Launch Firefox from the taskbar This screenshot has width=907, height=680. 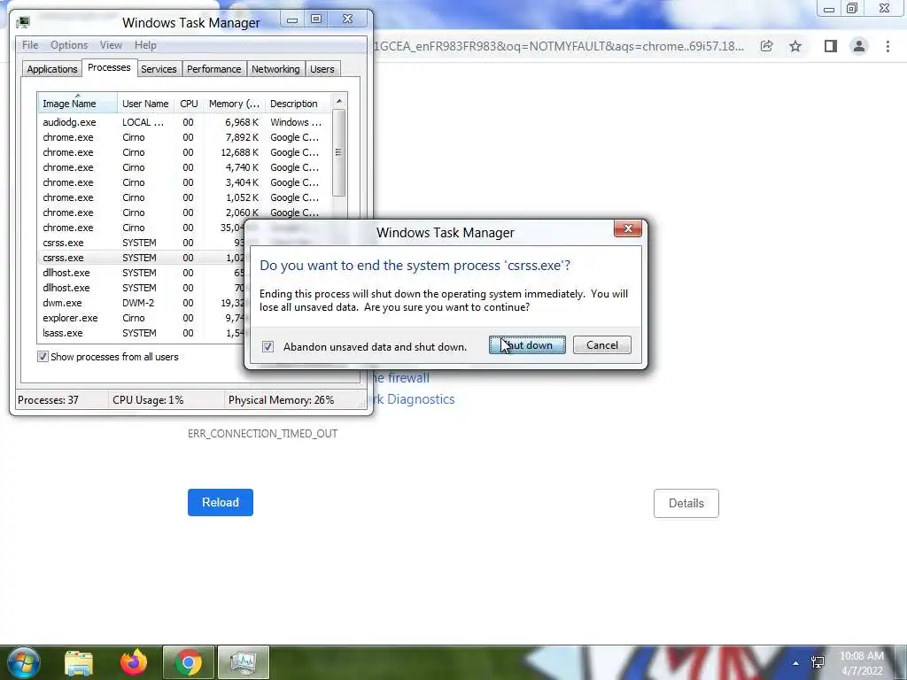[x=134, y=662]
